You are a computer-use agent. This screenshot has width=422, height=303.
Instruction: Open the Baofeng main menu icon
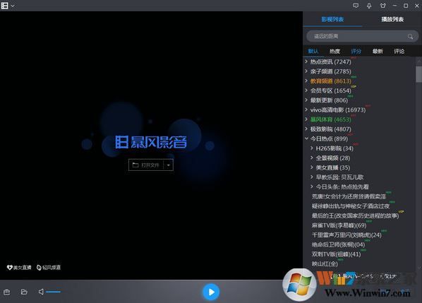pos(4,6)
